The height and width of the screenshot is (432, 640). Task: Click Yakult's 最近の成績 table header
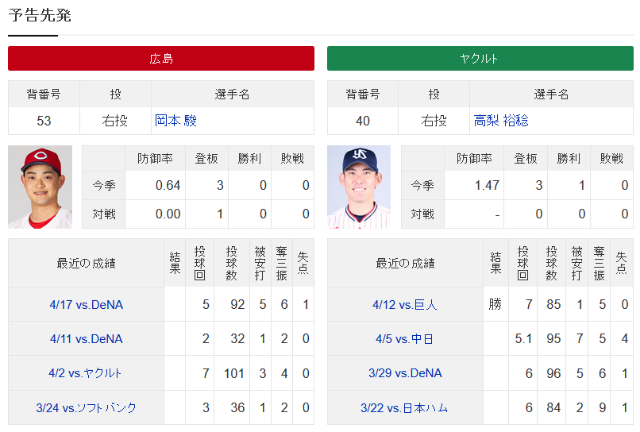[x=405, y=264]
